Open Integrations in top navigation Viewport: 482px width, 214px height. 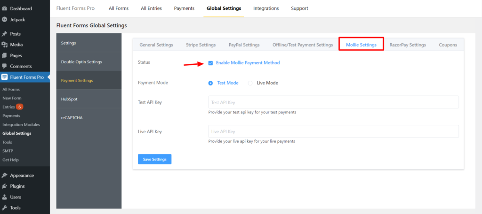coord(266,8)
